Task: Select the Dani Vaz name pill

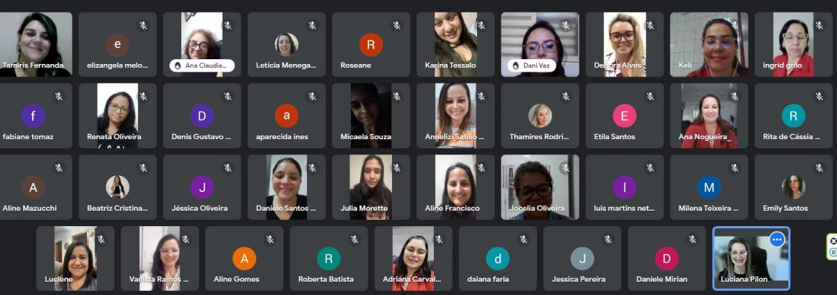Action: coord(534,65)
